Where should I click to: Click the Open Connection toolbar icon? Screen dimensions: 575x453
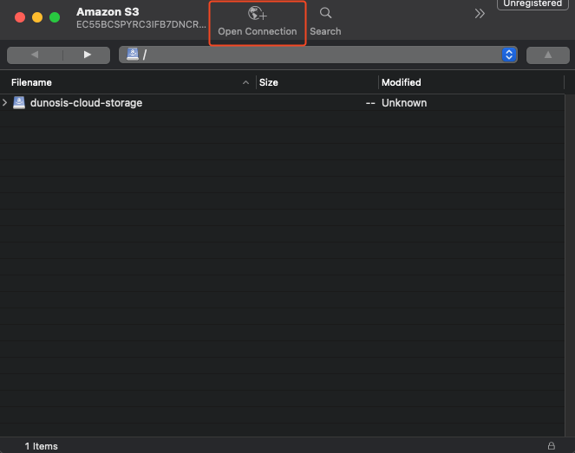click(258, 14)
